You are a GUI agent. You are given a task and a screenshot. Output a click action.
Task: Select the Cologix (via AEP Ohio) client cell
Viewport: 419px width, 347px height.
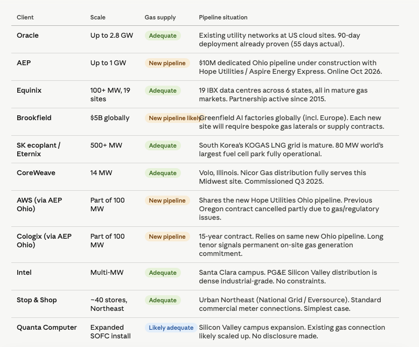pyautogui.click(x=44, y=241)
